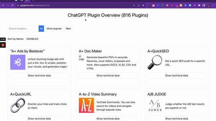Click the A+QuickSEO card title
This screenshot has height=121, width=216.
[158, 51]
